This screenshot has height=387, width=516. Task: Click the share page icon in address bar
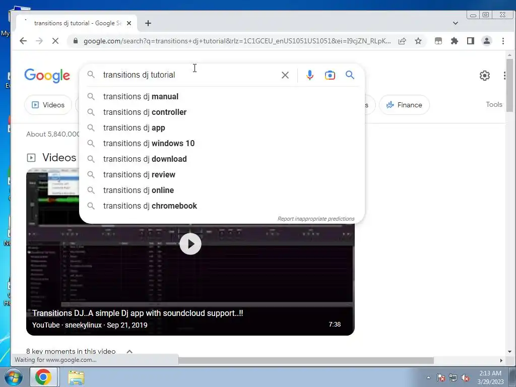[402, 41]
